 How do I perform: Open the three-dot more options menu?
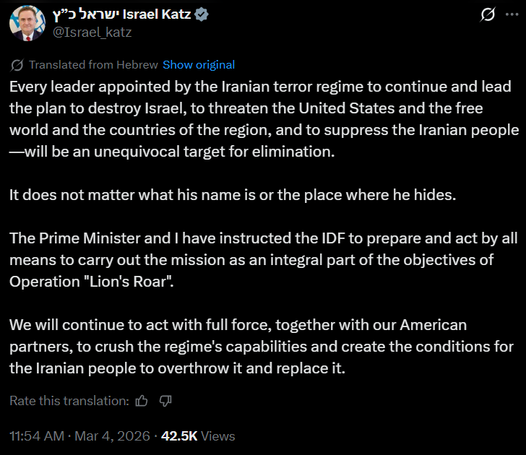pyautogui.click(x=512, y=14)
